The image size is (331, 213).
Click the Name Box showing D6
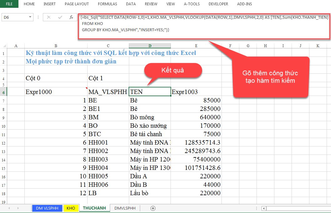tap(15, 17)
